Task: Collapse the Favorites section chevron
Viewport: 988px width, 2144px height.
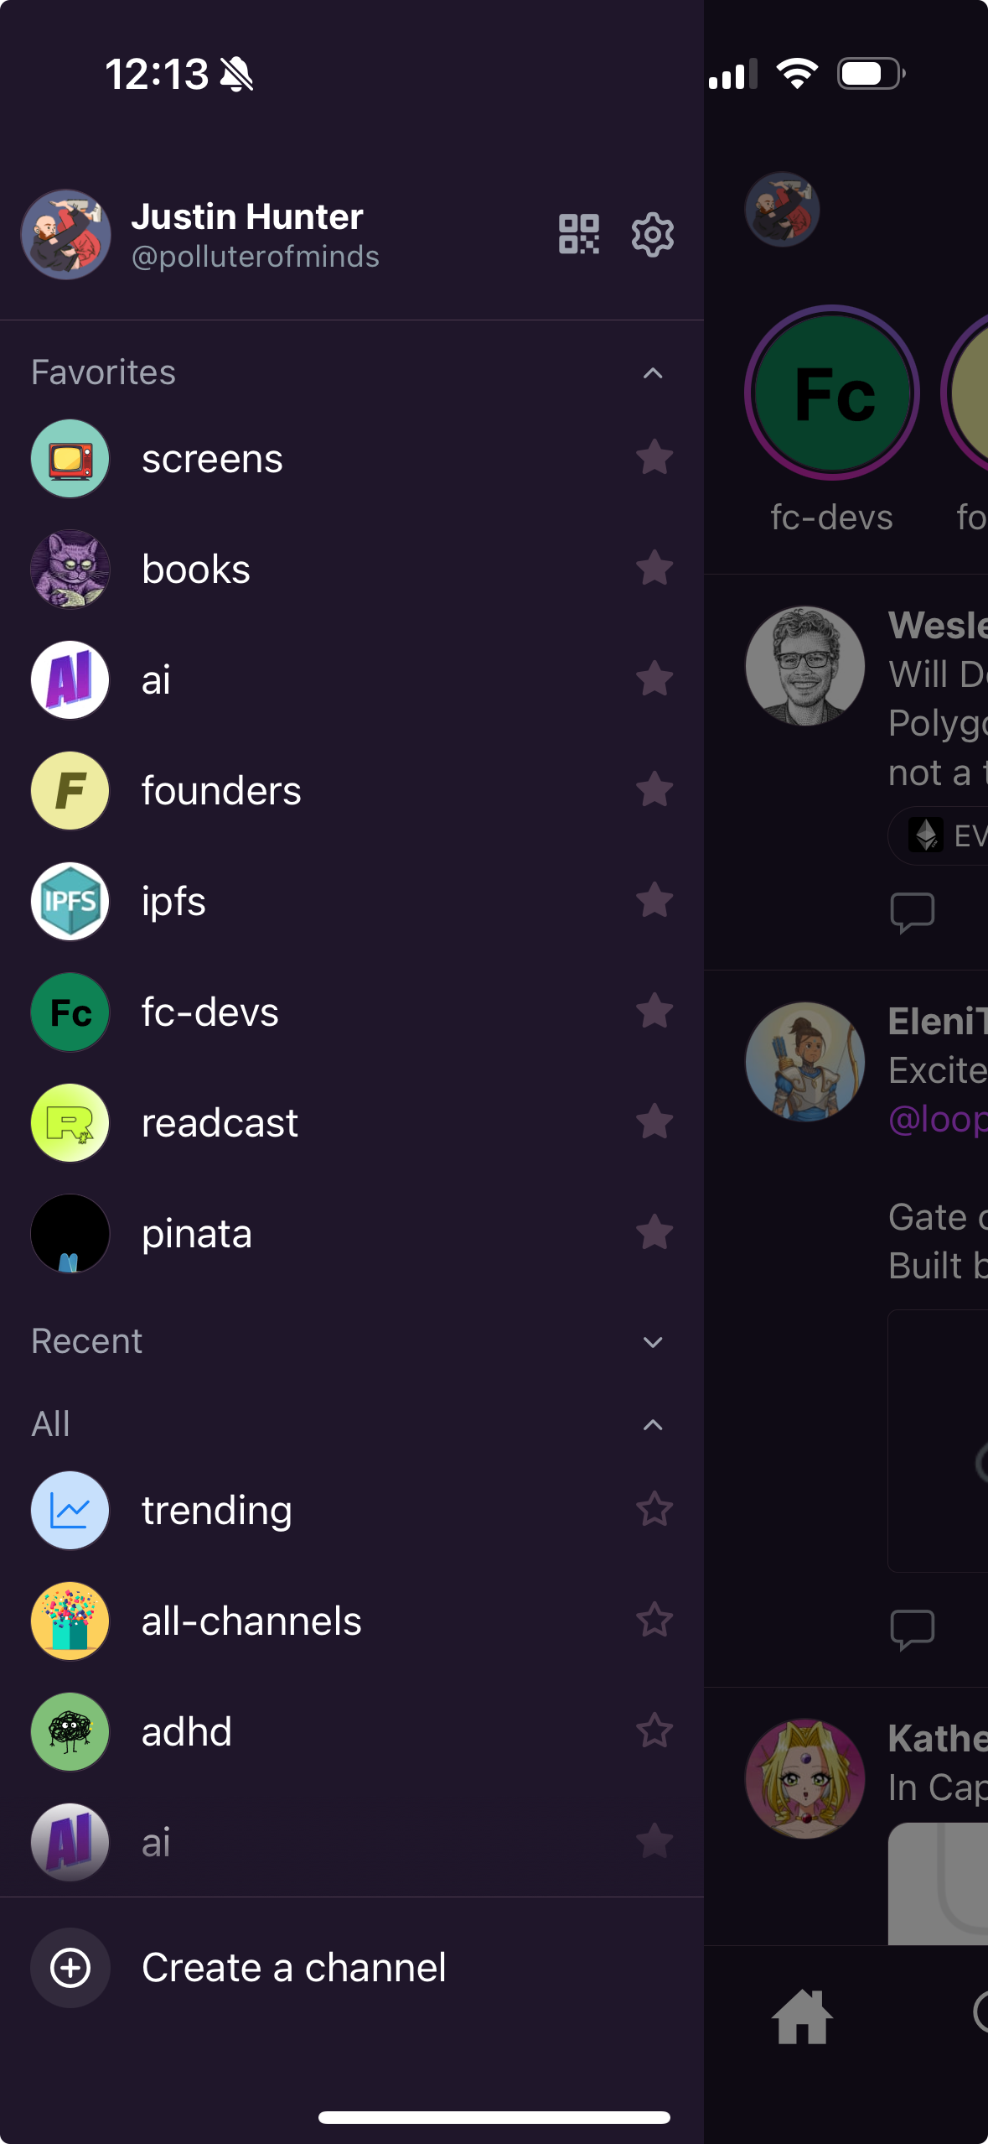Action: click(653, 373)
